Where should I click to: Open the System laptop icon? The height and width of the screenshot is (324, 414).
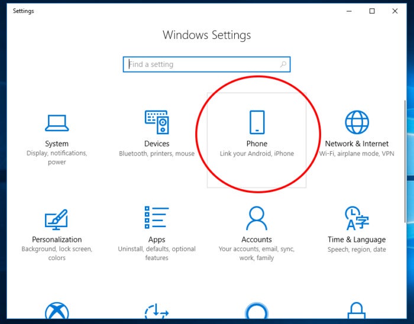(57, 123)
